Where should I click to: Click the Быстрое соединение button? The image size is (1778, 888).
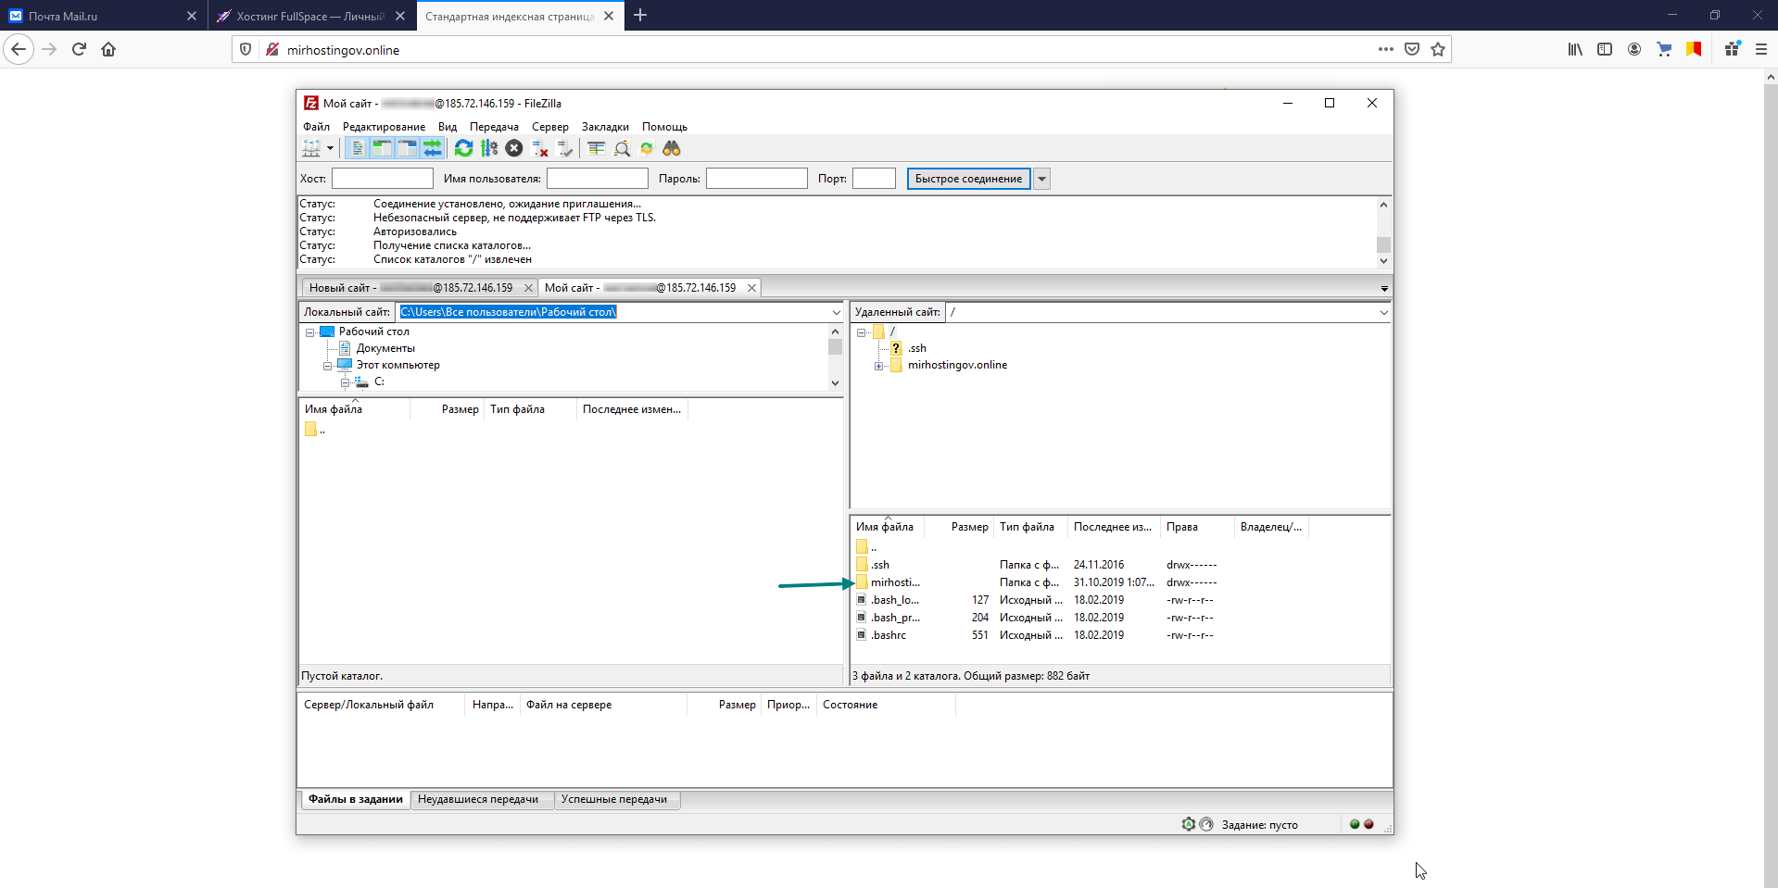tap(968, 179)
